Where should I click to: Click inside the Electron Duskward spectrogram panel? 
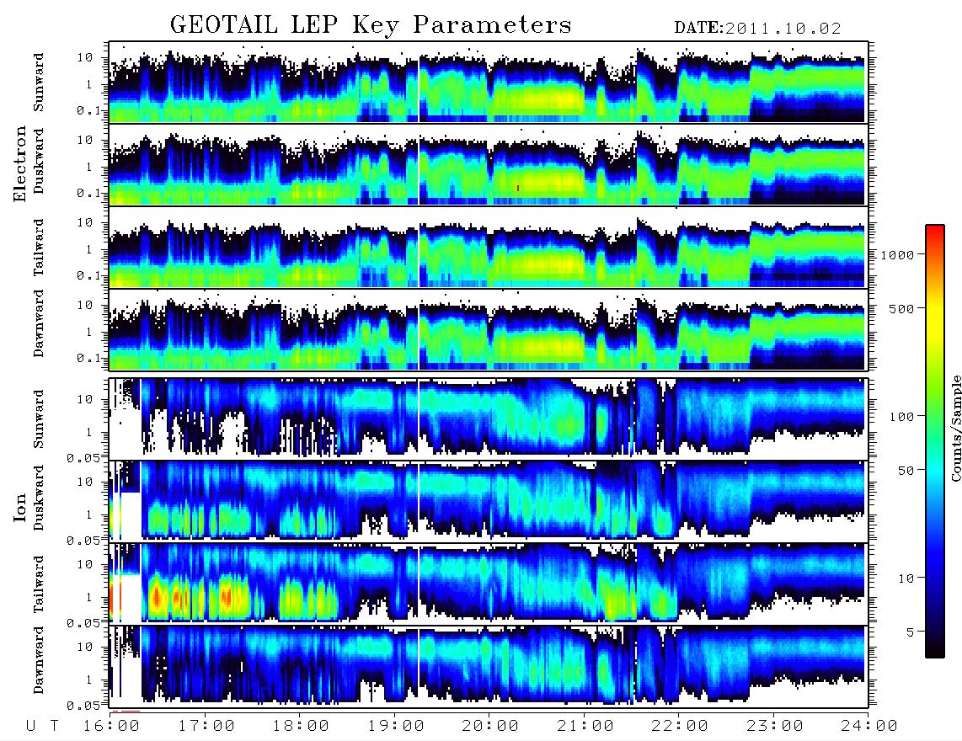489,164
